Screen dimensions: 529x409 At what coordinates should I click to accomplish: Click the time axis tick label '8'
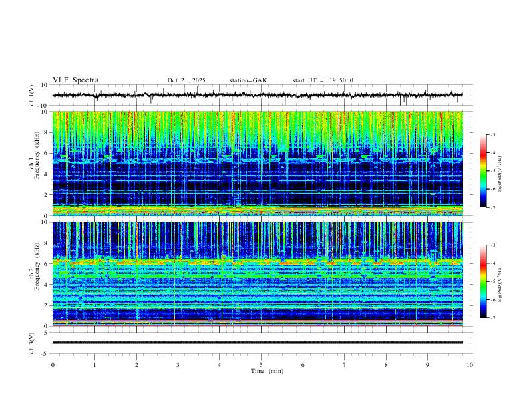point(386,365)
